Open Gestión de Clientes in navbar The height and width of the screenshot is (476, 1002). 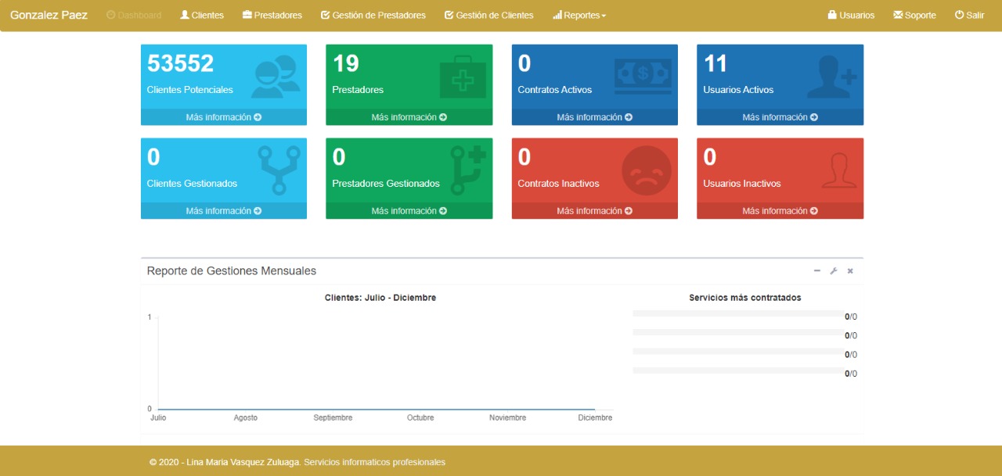tap(488, 16)
